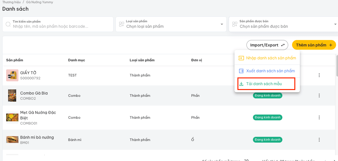
Task: Click the Loại sản phẩm filter icon
Action: click(121, 24)
